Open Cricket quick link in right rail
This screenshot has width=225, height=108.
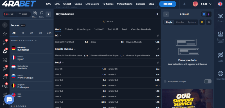(220, 18)
